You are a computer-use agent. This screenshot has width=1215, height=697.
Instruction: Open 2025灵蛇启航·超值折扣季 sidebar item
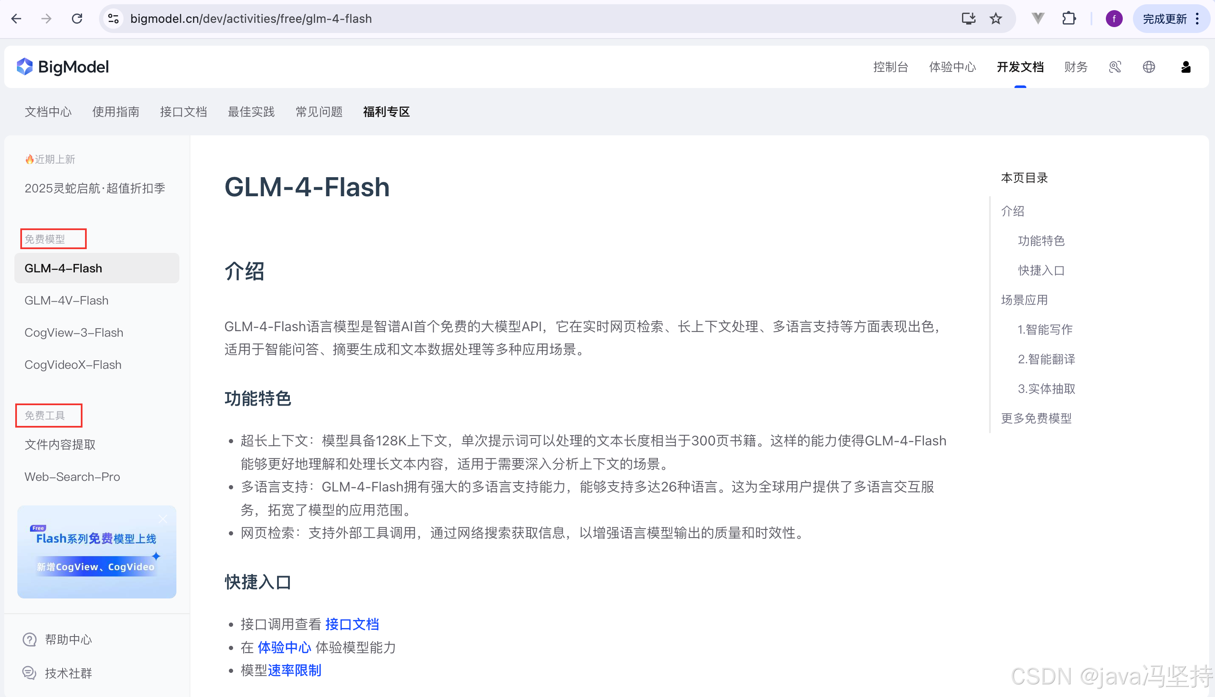pos(95,188)
